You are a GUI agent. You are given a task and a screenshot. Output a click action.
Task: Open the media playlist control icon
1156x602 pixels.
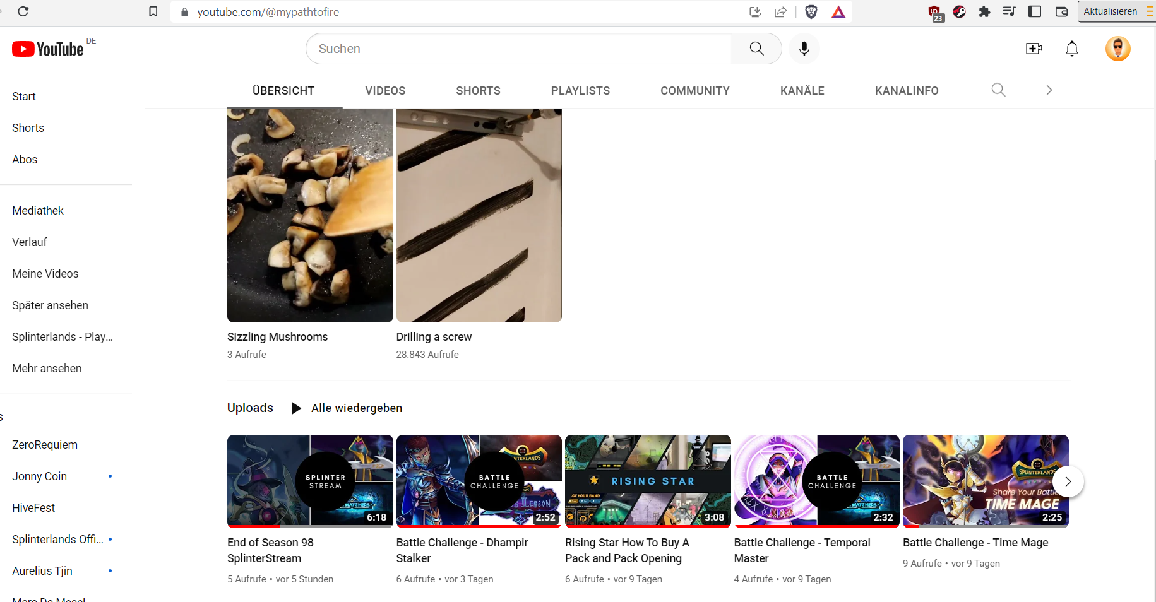pyautogui.click(x=1009, y=11)
